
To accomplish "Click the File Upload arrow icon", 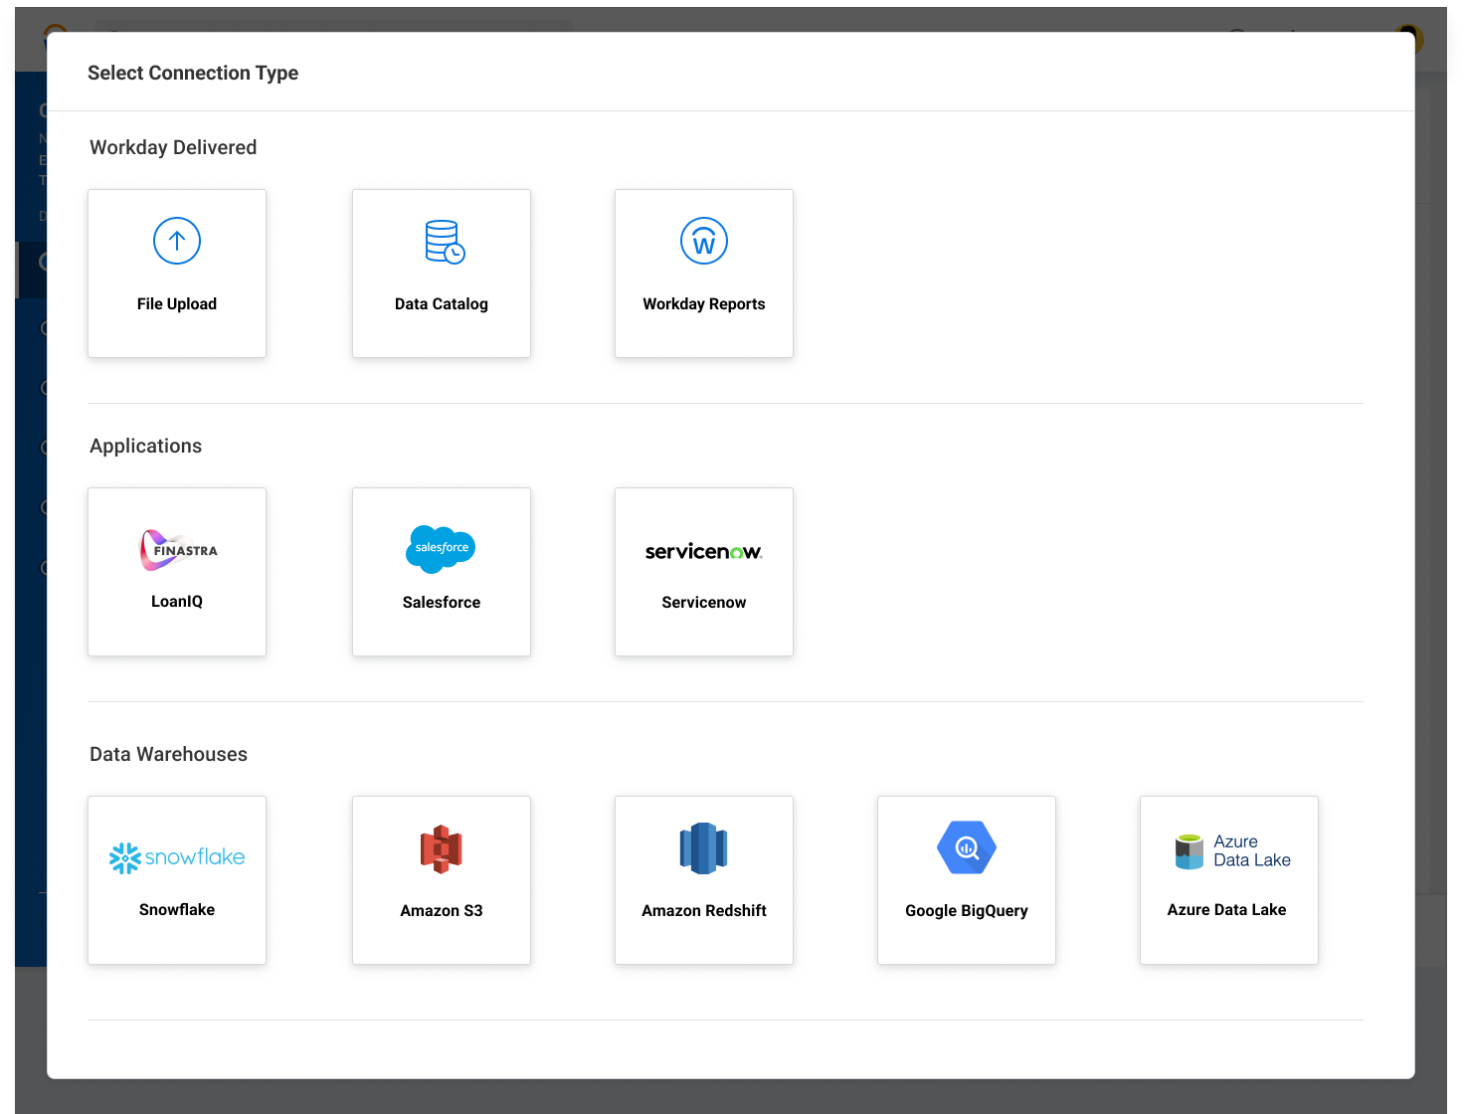I will [177, 241].
